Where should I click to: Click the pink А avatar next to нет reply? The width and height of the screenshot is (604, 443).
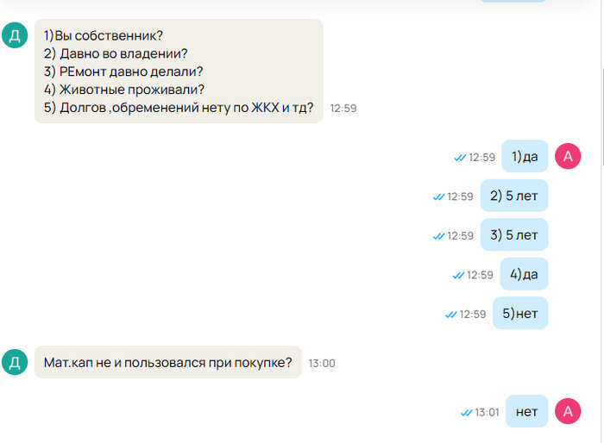(x=568, y=411)
